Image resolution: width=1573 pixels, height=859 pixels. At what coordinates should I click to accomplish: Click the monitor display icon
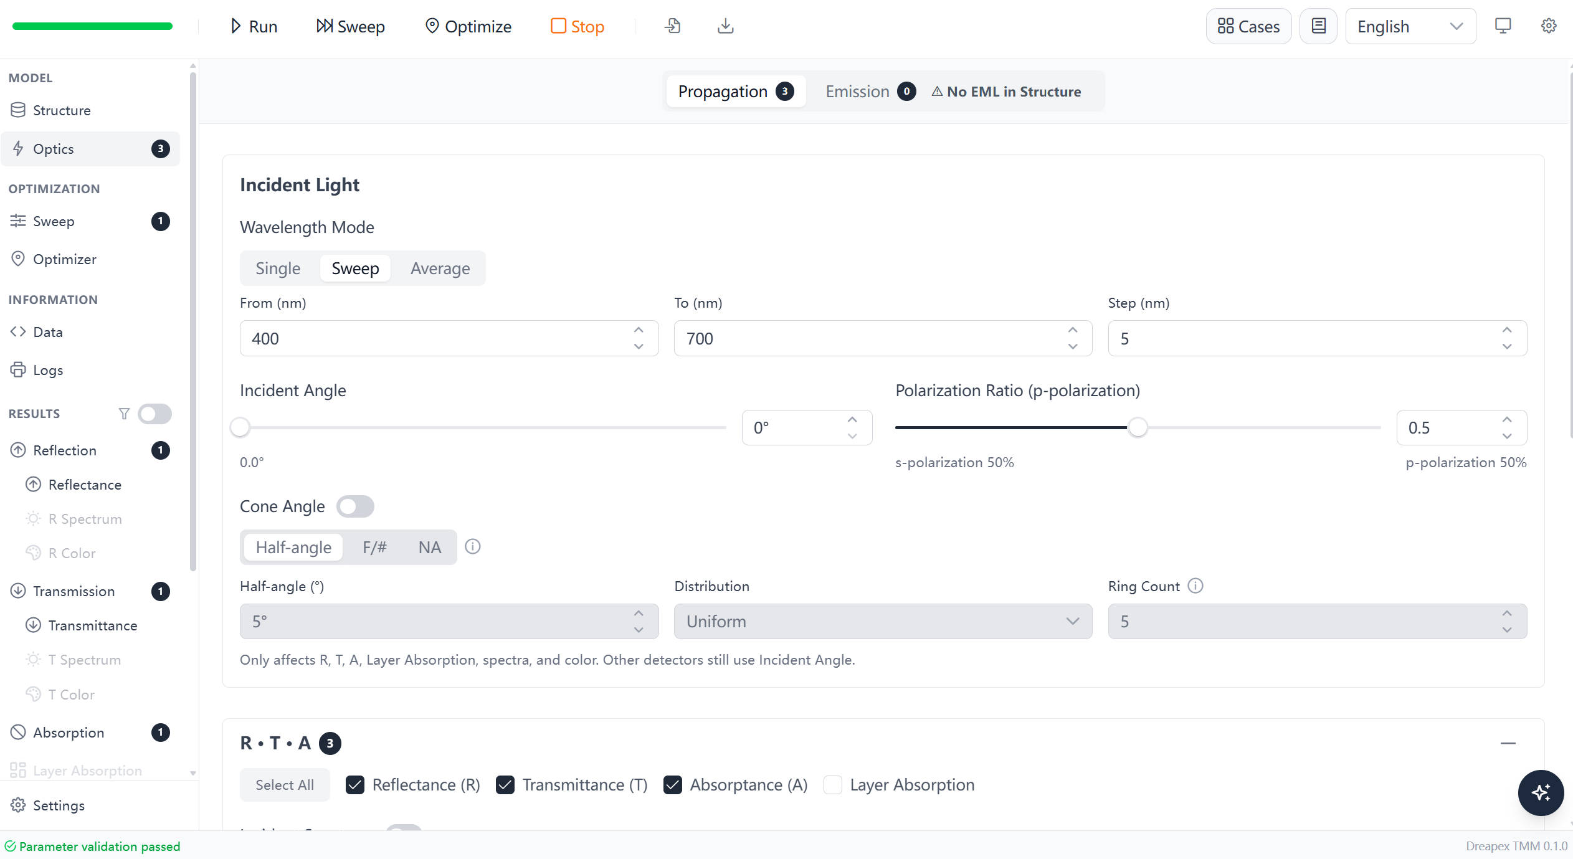[1503, 26]
